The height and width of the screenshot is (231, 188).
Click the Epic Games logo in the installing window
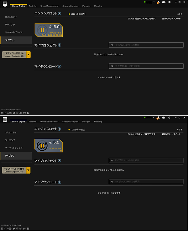(x=5, y=119)
